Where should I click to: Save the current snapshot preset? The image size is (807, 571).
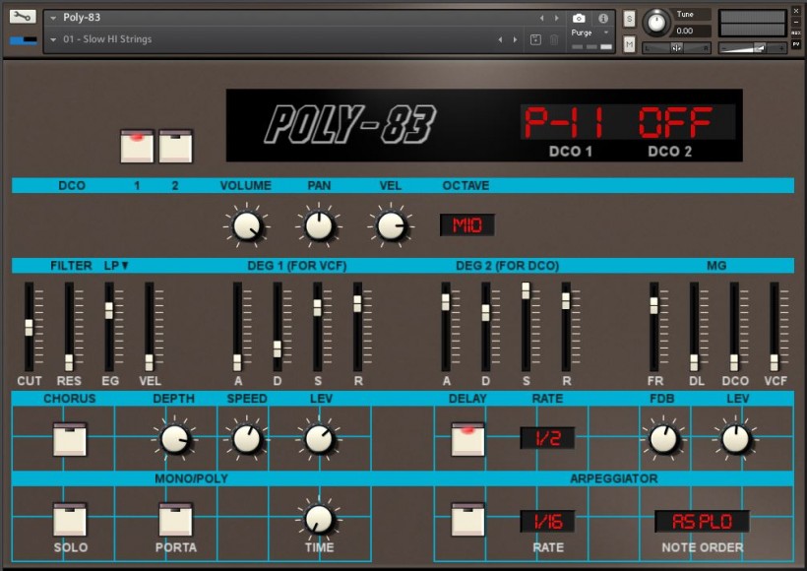coord(535,39)
